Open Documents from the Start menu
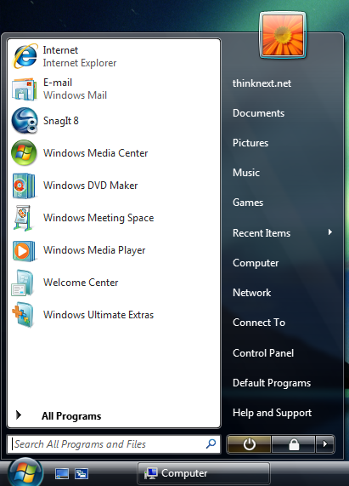This screenshot has width=349, height=486. coord(258,113)
